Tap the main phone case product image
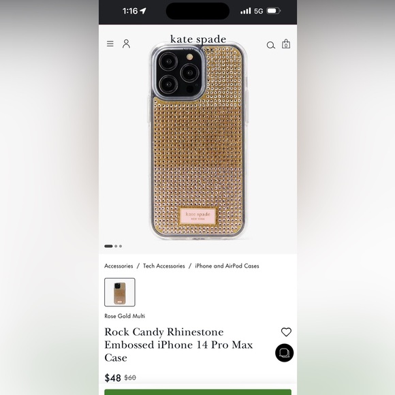 (197, 141)
